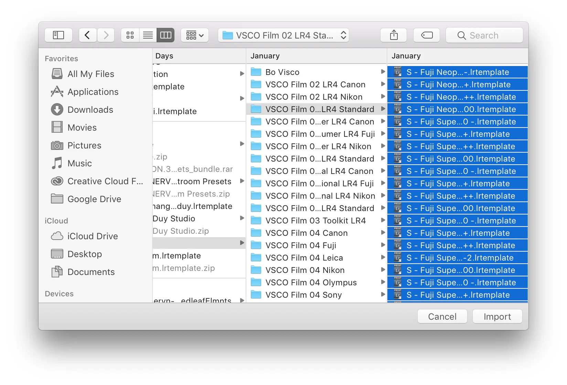The width and height of the screenshot is (567, 385).
Task: Click into the Search field
Action: pos(484,35)
